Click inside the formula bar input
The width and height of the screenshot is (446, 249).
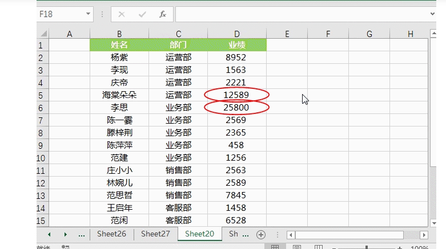click(303, 14)
